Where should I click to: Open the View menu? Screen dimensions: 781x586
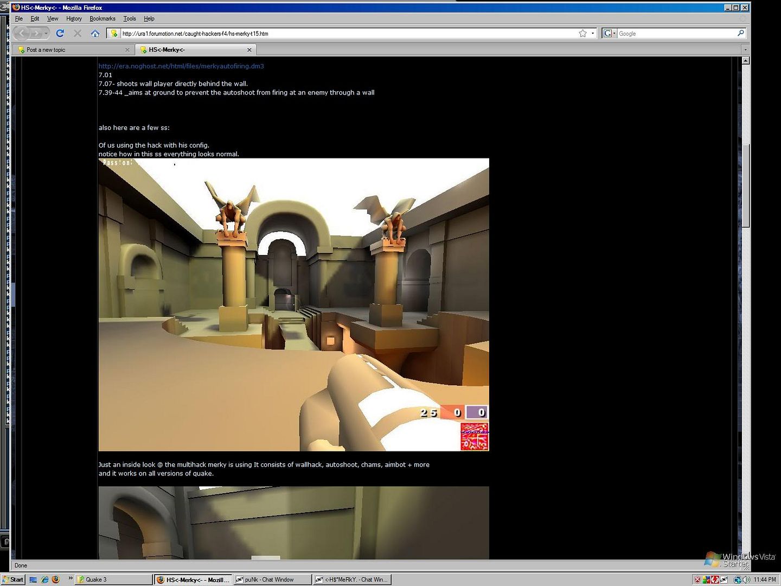point(53,18)
